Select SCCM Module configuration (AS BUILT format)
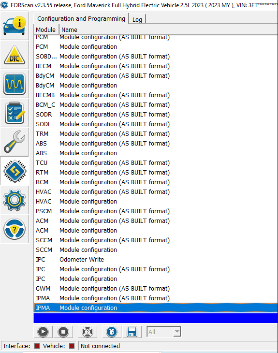Viewport: 278px width, 353px height. [x=156, y=240]
